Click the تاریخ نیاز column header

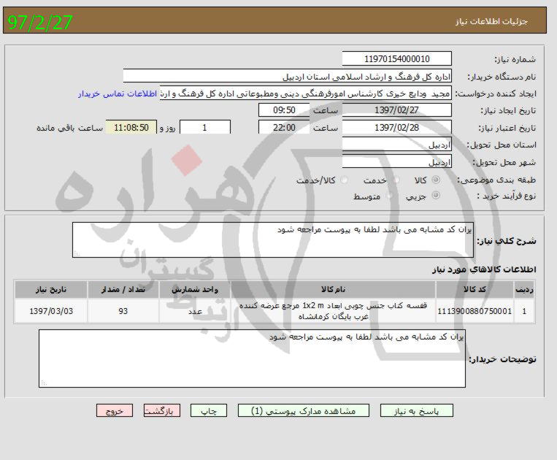pyautogui.click(x=51, y=289)
